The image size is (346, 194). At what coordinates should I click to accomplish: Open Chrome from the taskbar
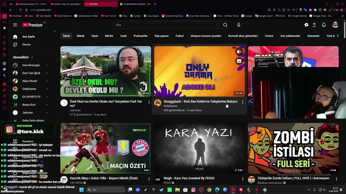pyautogui.click(x=209, y=190)
